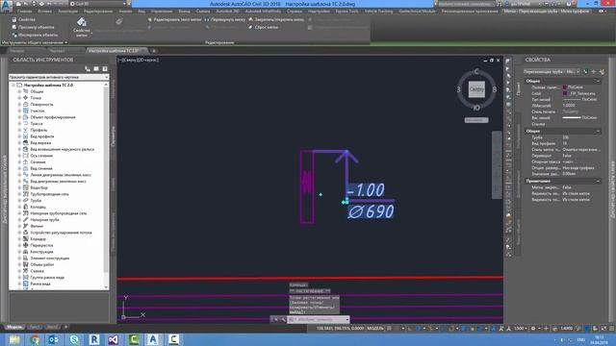Click the Quick Select icon in Properties
This screenshot has width=616, height=346.
click(602, 71)
